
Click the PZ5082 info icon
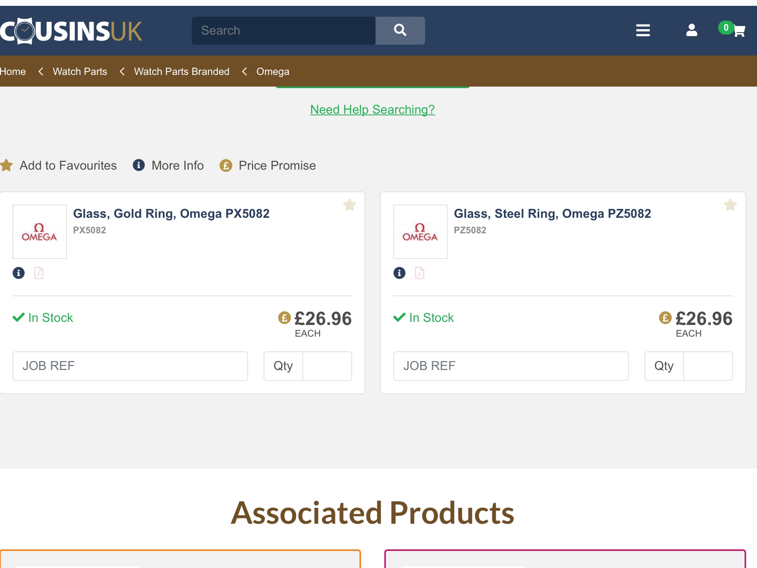[399, 273]
